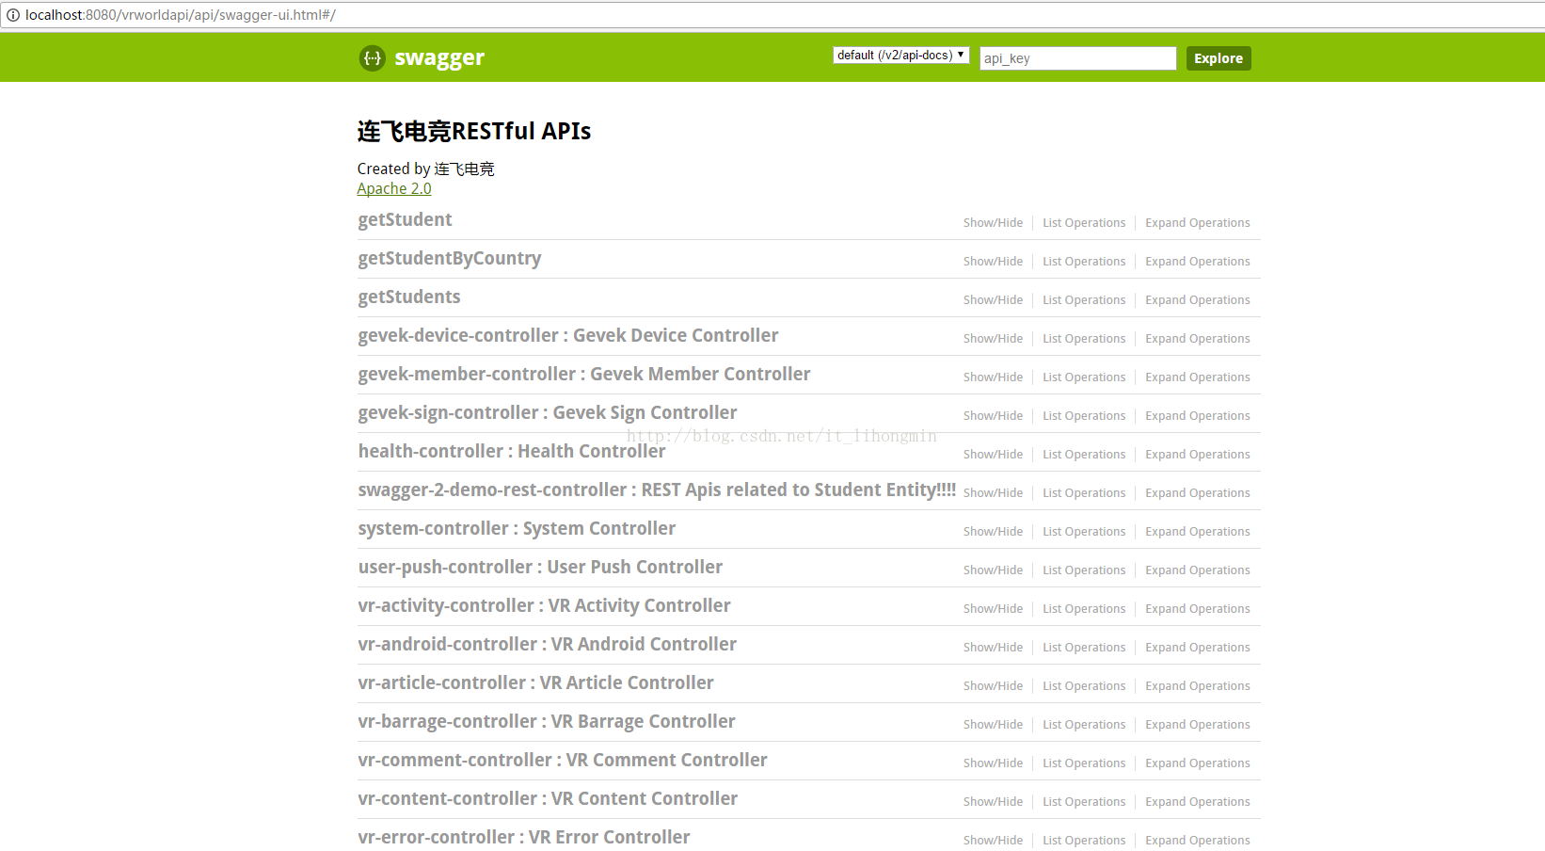
Task: Toggle Show/Hide for gevek-member-controller
Action: (x=993, y=377)
